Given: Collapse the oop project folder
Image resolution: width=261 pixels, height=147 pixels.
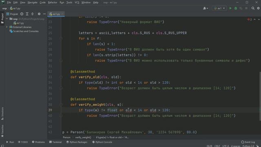Looking at the screenshot, I should tap(7, 19).
